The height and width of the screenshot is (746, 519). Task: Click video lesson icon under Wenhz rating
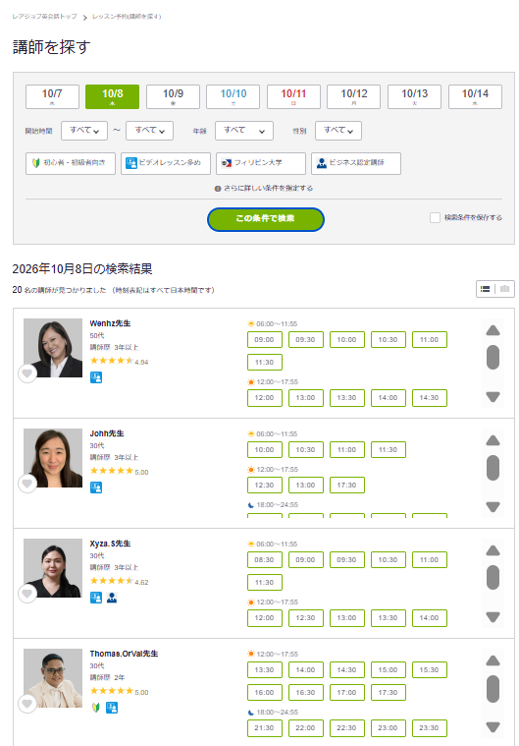pyautogui.click(x=96, y=377)
